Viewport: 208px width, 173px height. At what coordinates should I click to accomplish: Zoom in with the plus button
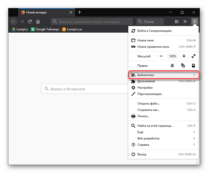pyautogui.click(x=184, y=56)
